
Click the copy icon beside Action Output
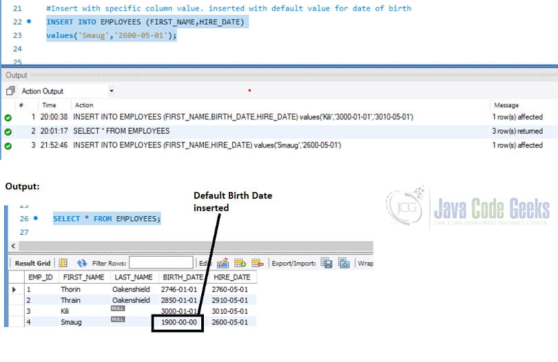tap(10, 91)
